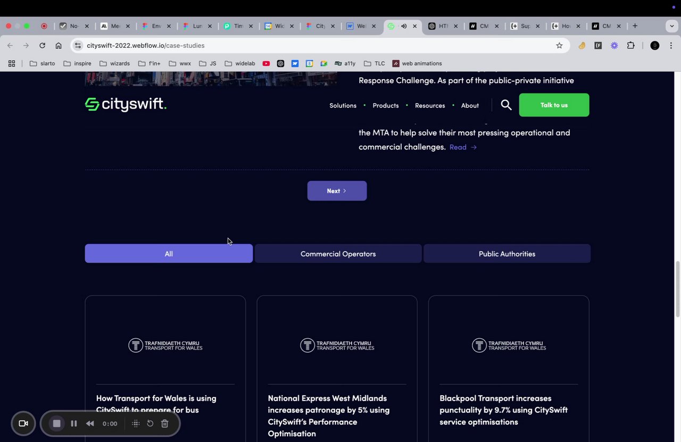The height and width of the screenshot is (442, 681).
Task: Follow the Read link after the MTA paragraph
Action: coord(463,147)
